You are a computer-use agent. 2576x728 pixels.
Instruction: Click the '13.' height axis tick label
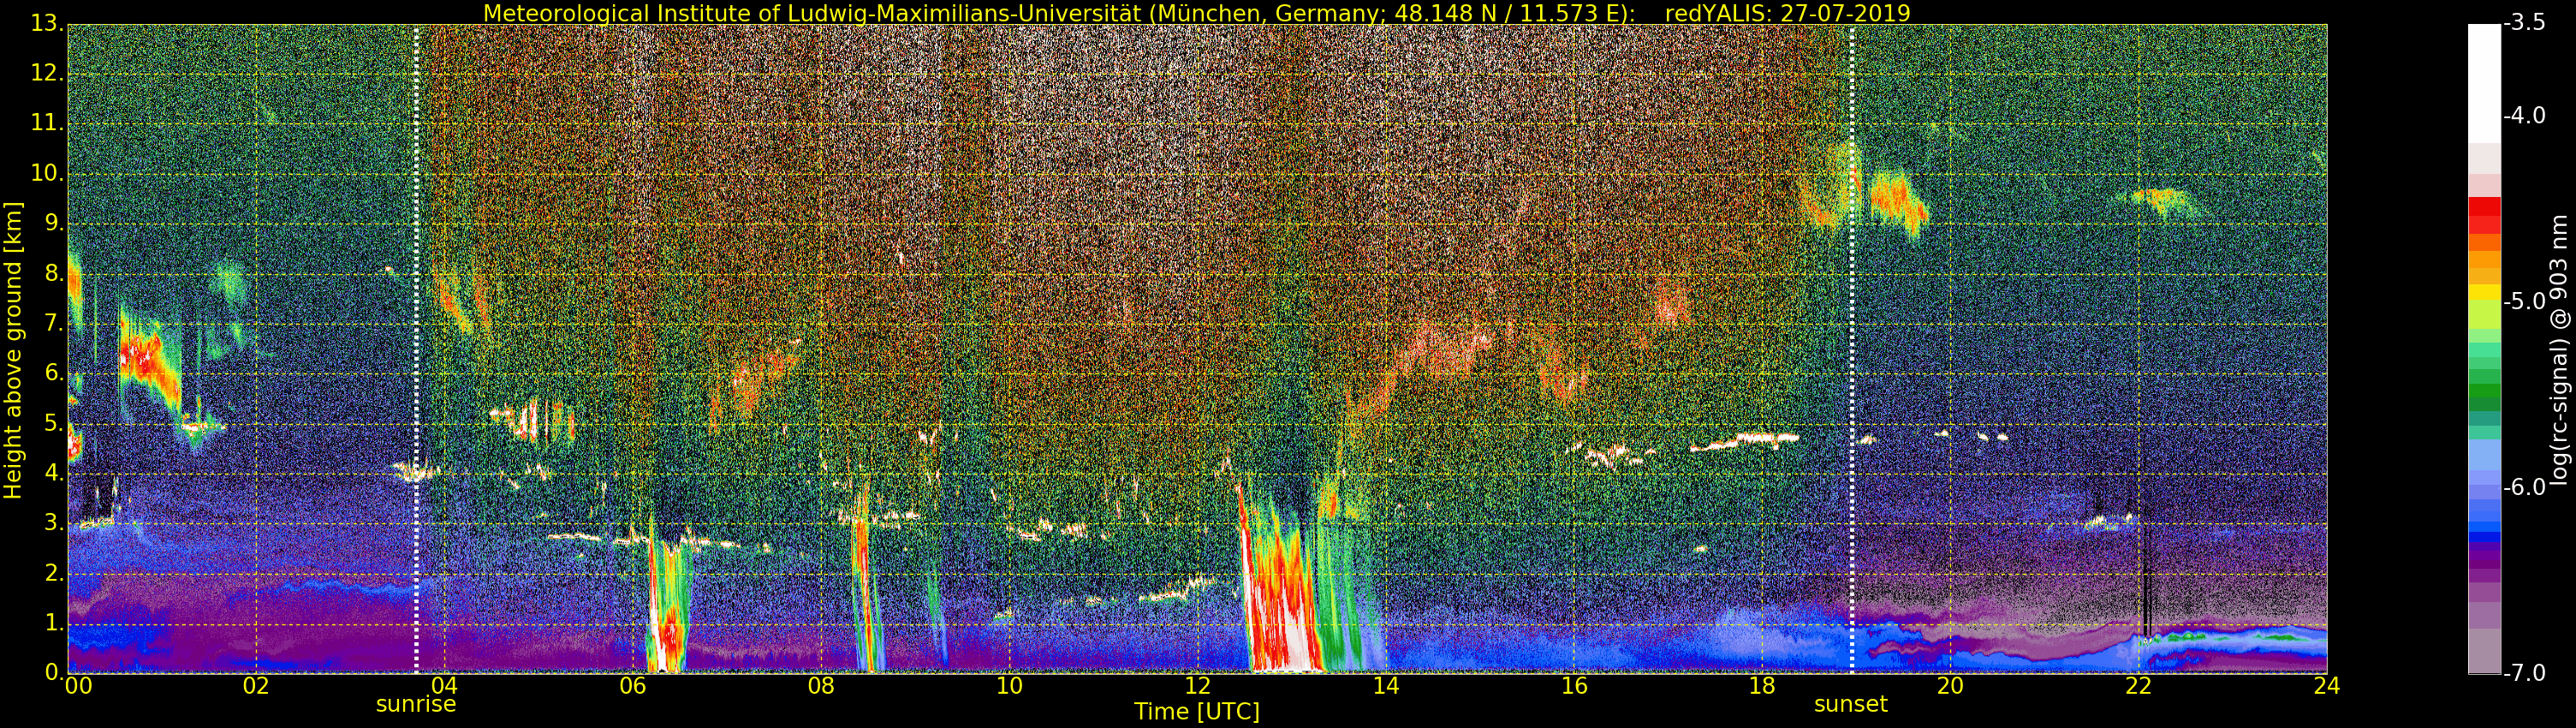click(47, 22)
